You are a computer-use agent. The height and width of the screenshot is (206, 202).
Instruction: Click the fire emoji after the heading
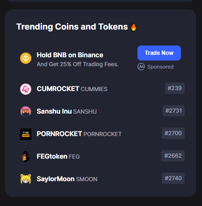pyautogui.click(x=134, y=27)
